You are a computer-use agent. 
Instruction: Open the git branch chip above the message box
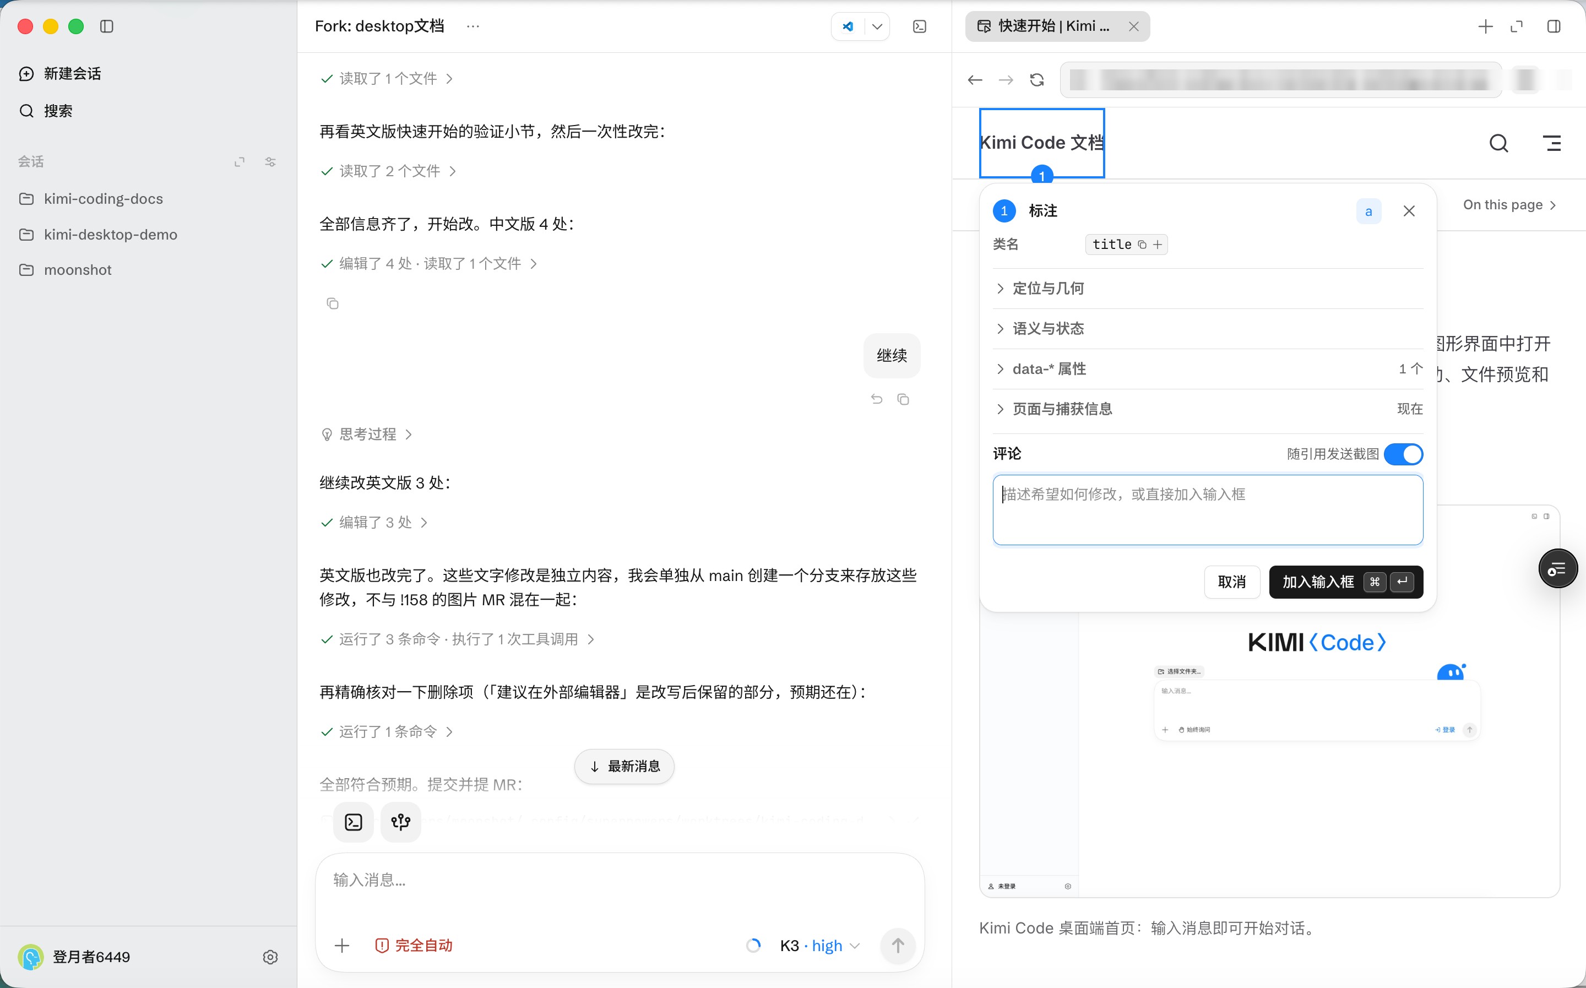(x=401, y=822)
